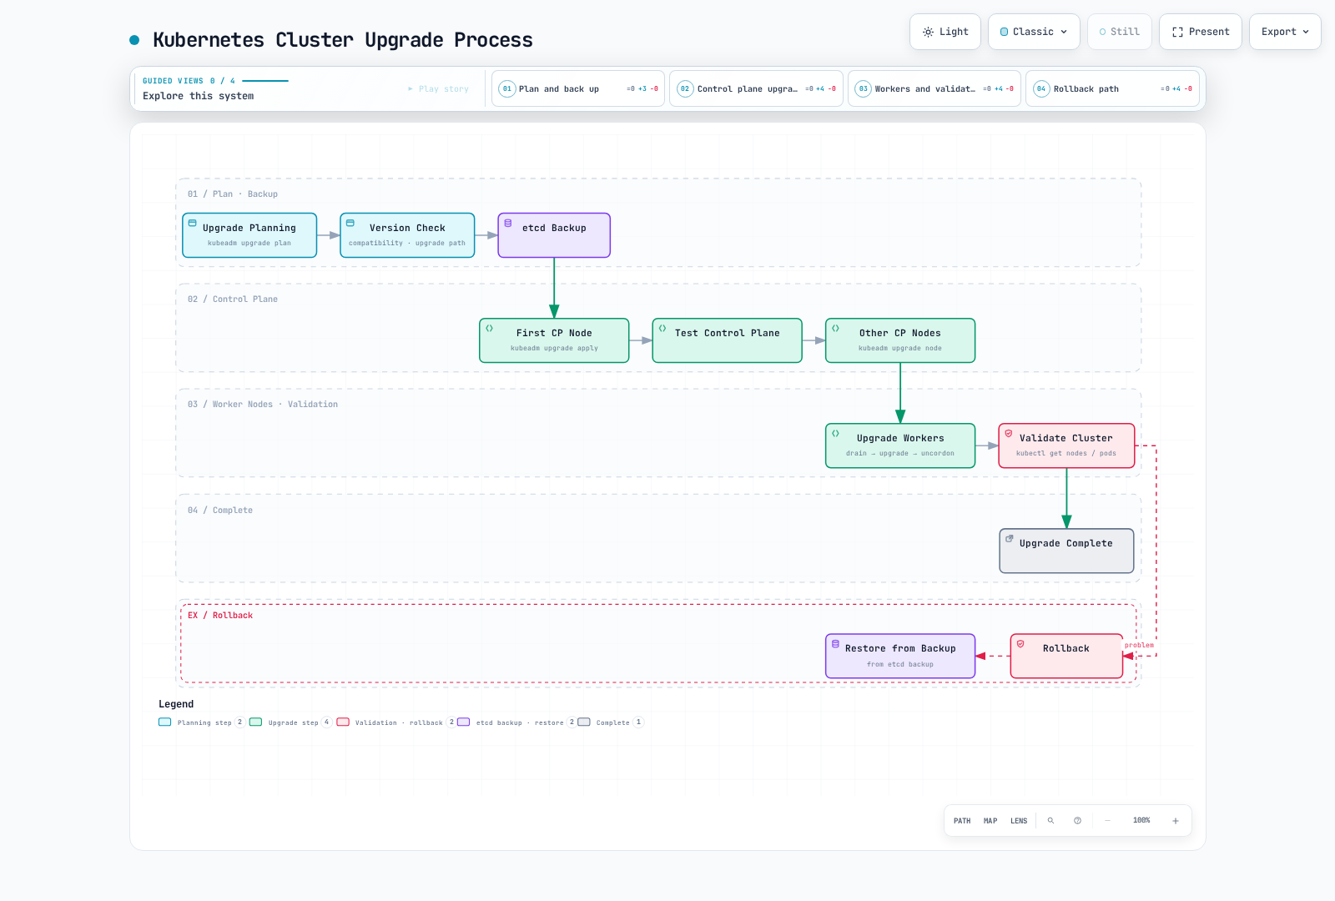1335x901 pixels.
Task: Switch to PATH view mode
Action: pyautogui.click(x=962, y=821)
